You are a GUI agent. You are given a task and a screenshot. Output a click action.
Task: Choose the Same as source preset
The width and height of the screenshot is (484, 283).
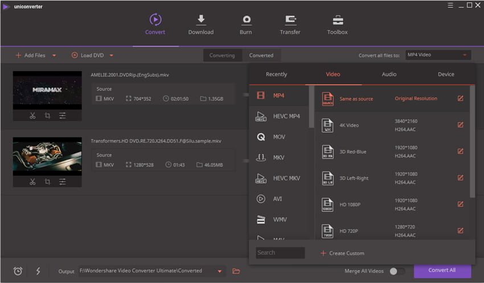(392, 98)
